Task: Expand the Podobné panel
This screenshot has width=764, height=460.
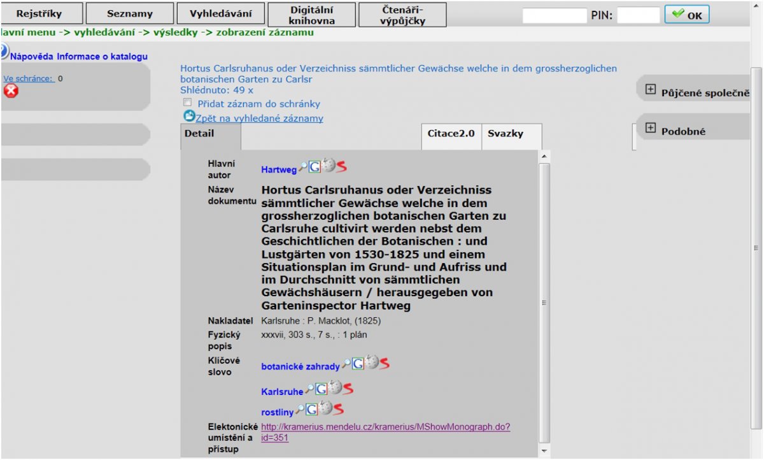Action: tap(650, 128)
